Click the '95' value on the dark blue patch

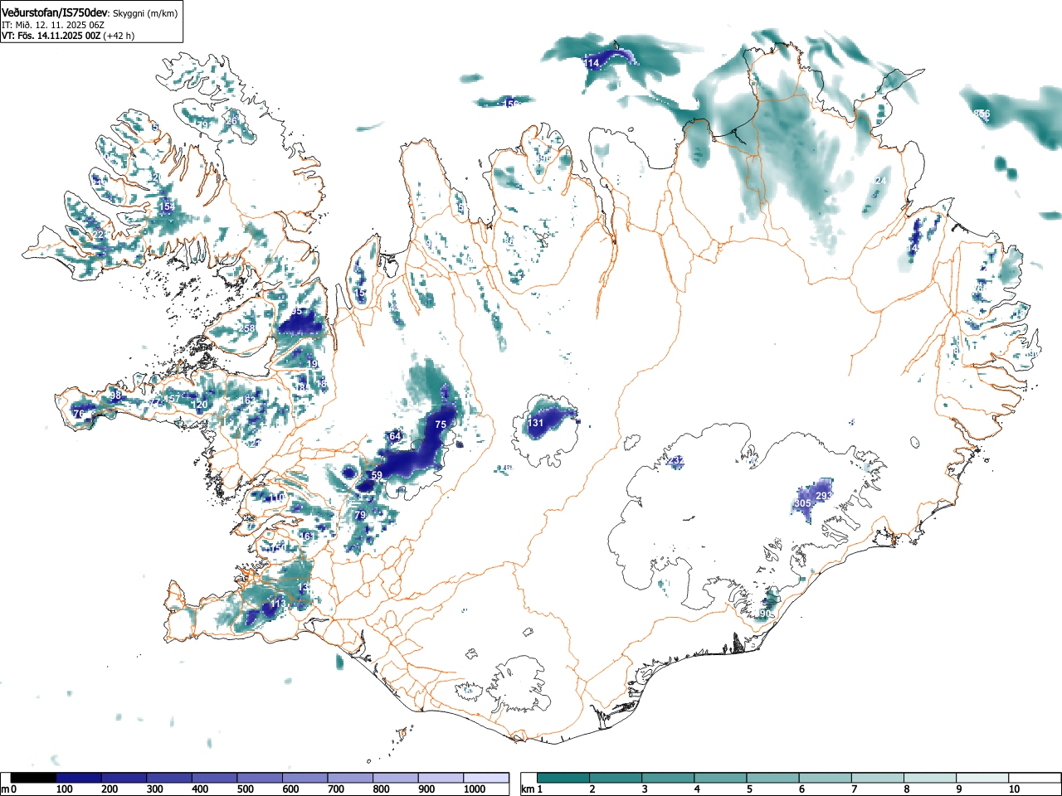coord(297,312)
